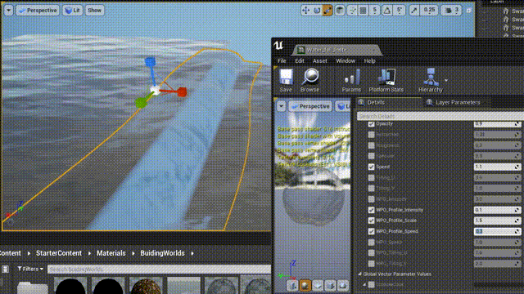Click the main viewport Show button

(94, 11)
